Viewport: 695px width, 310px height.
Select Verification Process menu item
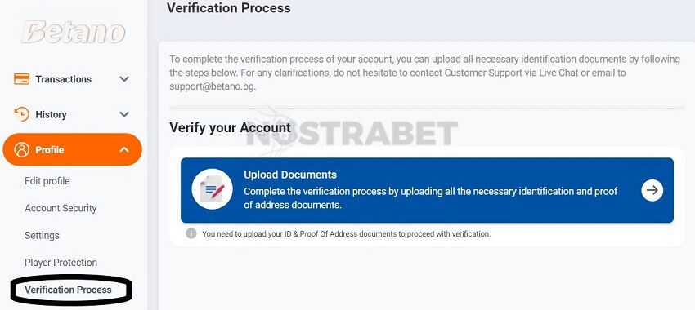pyautogui.click(x=68, y=290)
